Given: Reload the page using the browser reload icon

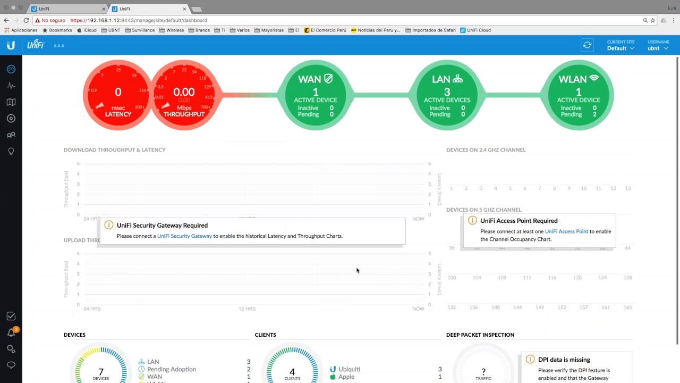Looking at the screenshot, I should pyautogui.click(x=25, y=20).
